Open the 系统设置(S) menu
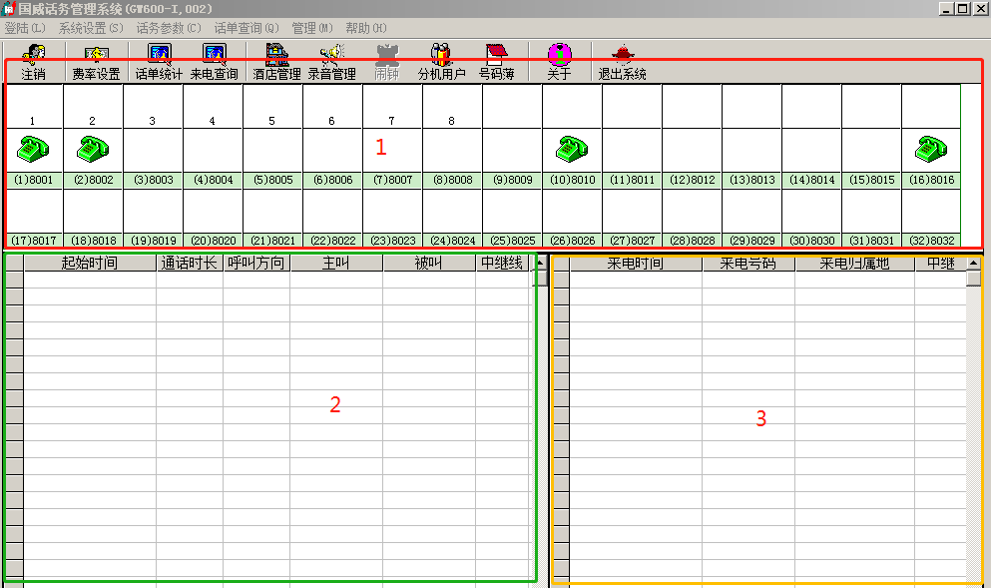This screenshot has height=588, width=991. pos(91,28)
